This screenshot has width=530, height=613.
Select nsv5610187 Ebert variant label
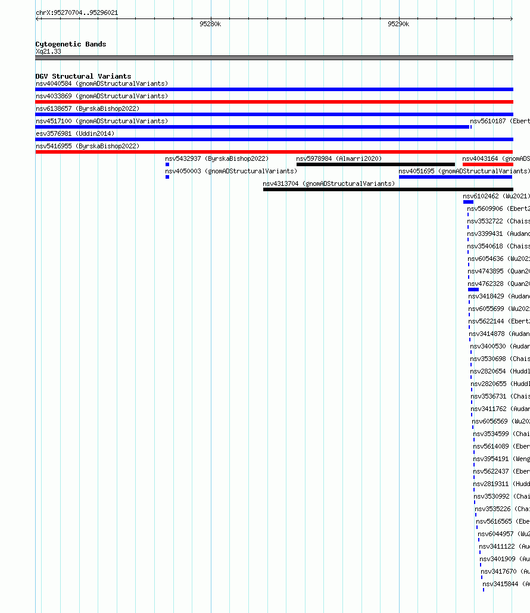500,121
